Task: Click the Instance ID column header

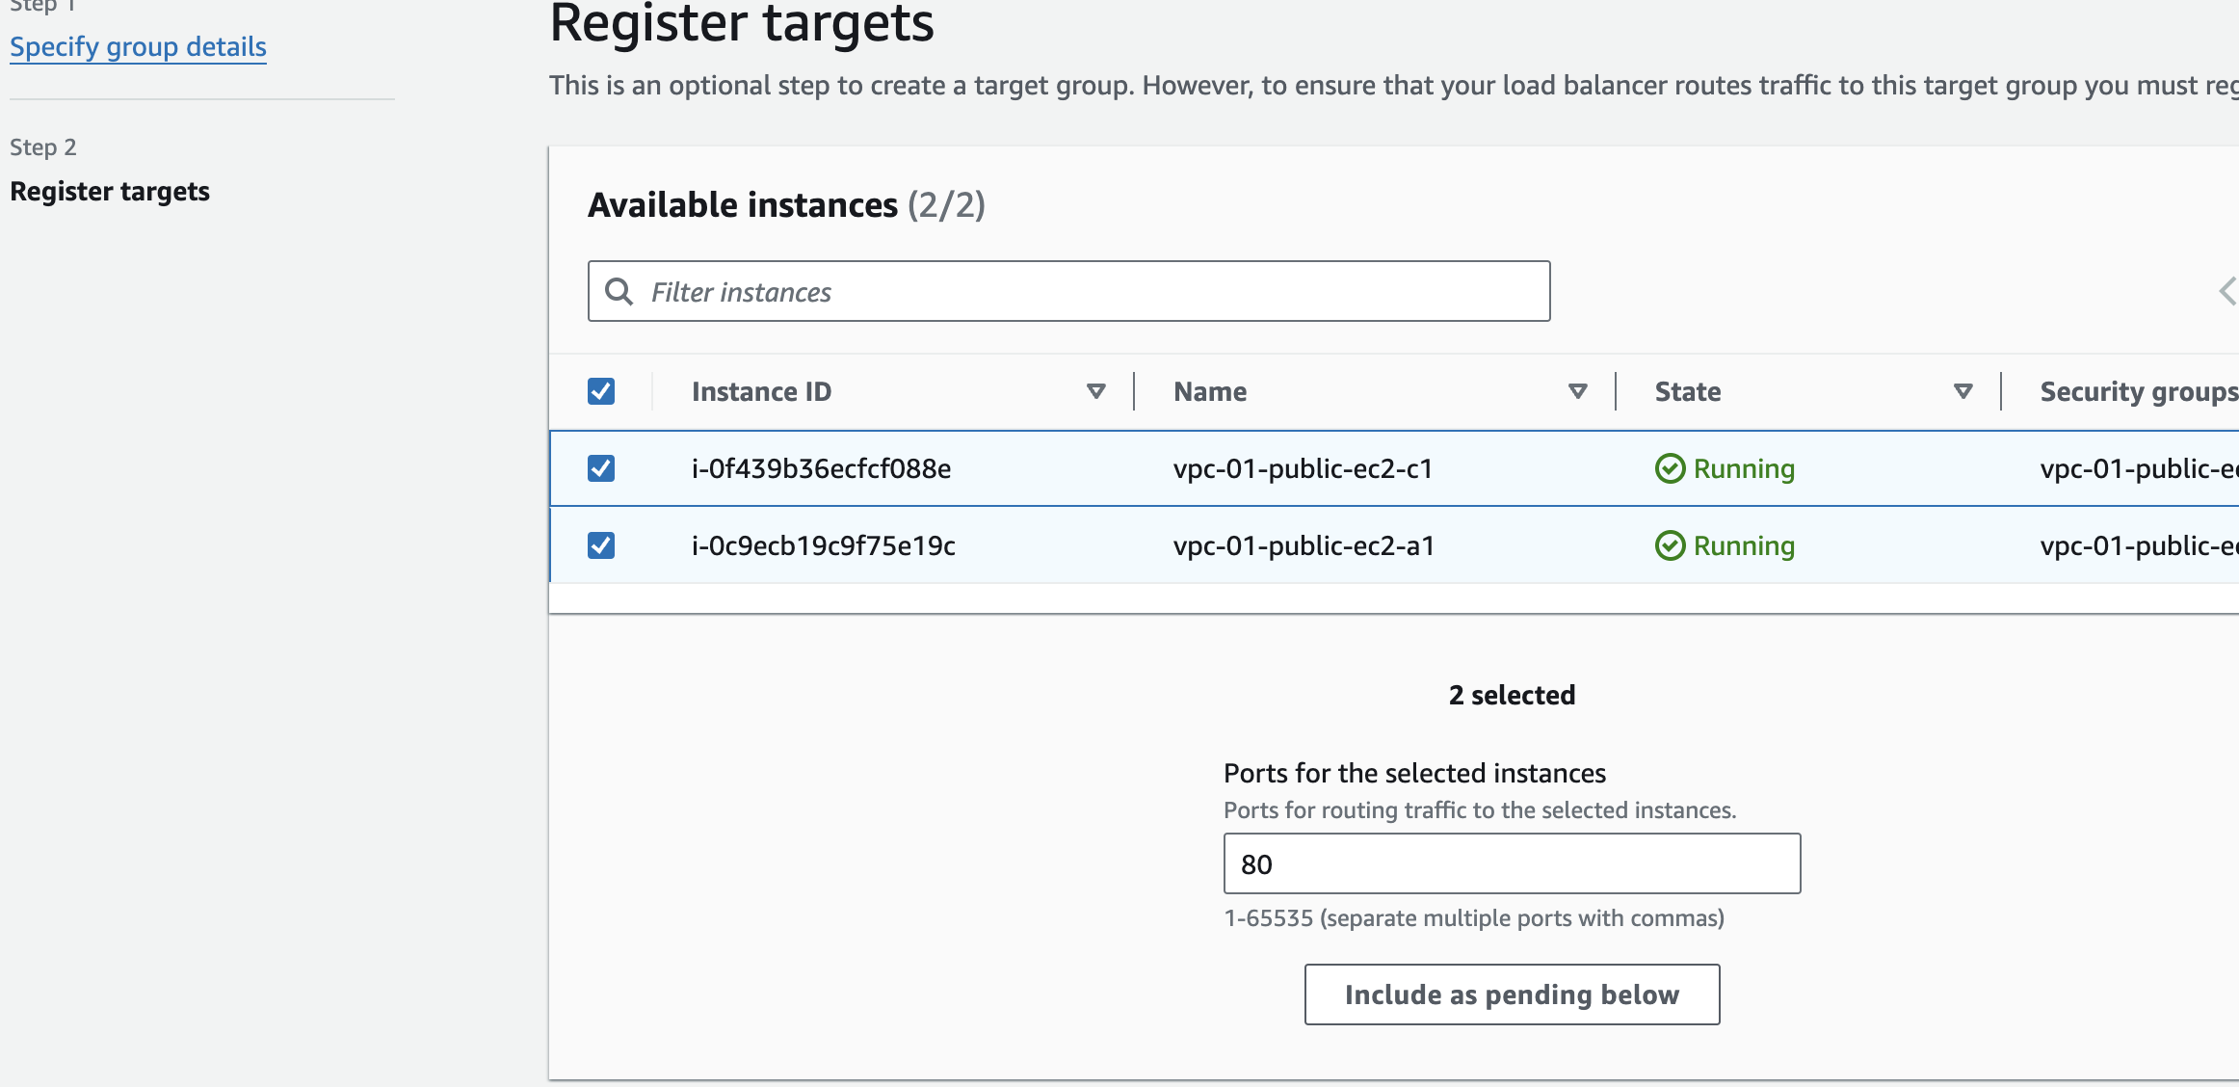Action: [x=761, y=391]
